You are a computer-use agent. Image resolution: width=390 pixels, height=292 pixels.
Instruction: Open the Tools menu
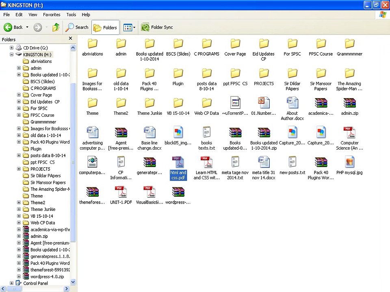tap(71, 15)
